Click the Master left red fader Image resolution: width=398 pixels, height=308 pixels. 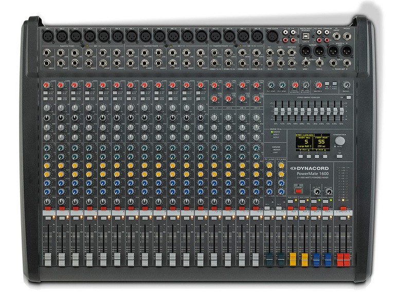coord(340,259)
